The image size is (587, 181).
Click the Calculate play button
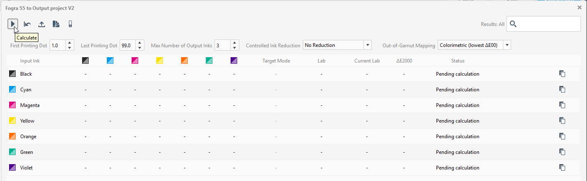tap(13, 24)
